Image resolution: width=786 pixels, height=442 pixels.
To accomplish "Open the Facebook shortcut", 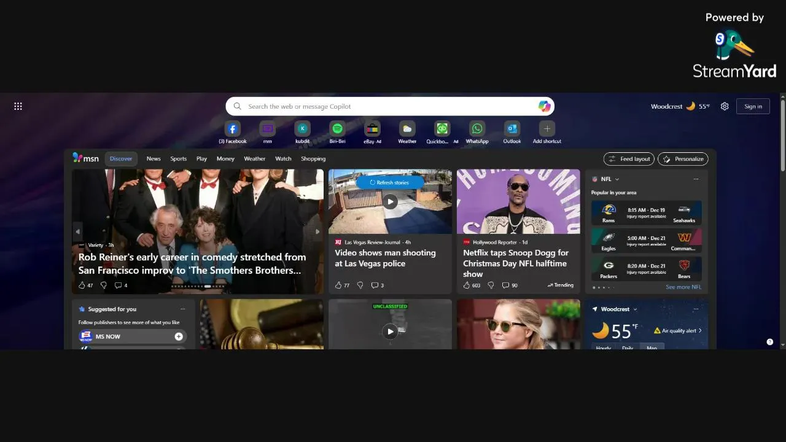I will click(x=232, y=129).
